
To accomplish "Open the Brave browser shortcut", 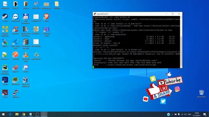I will pos(46,18).
